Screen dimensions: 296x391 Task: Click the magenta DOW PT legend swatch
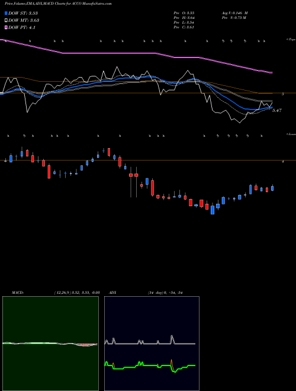coord(7,27)
